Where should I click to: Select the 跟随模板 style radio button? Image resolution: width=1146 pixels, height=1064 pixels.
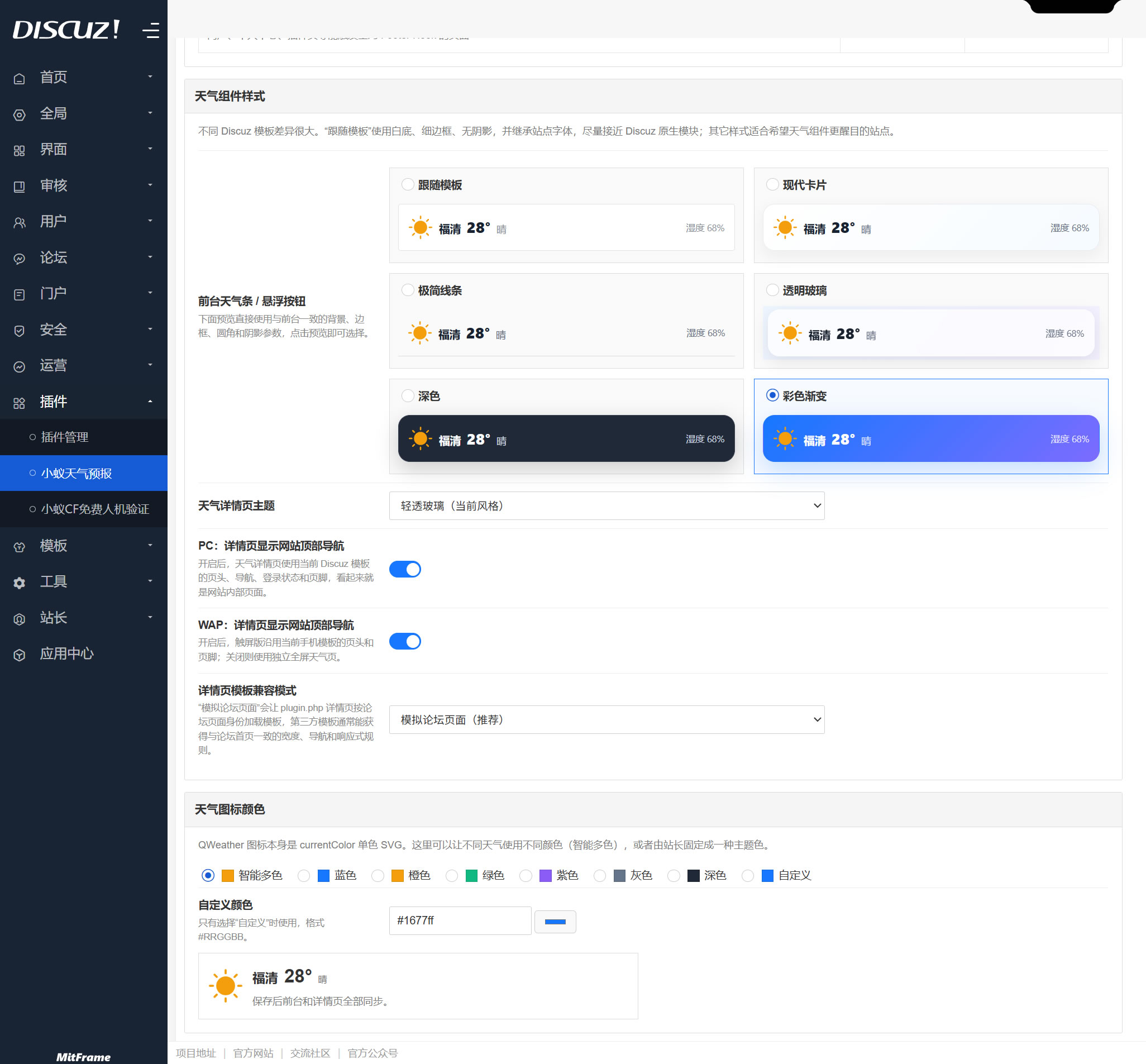408,184
